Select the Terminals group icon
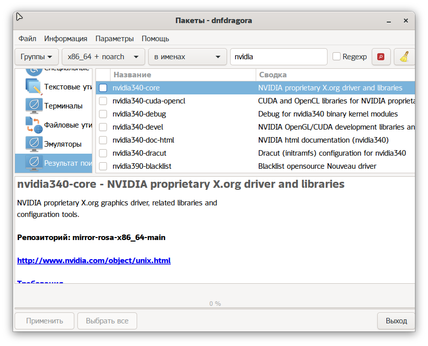428x346 pixels. (x=34, y=106)
